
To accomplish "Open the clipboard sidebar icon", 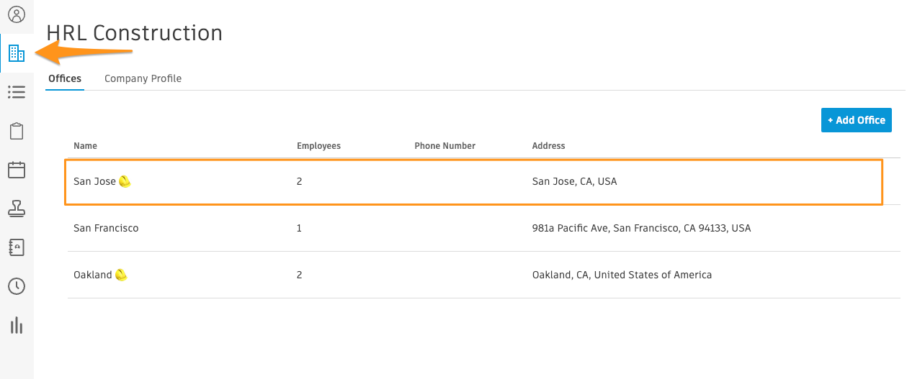I will [17, 131].
